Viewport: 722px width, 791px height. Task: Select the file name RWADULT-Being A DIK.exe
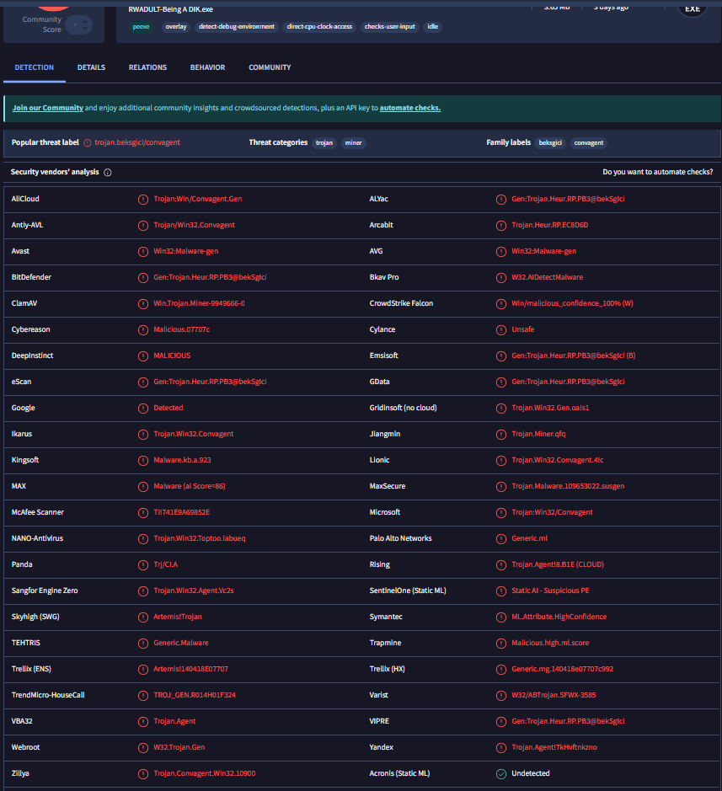click(x=170, y=9)
